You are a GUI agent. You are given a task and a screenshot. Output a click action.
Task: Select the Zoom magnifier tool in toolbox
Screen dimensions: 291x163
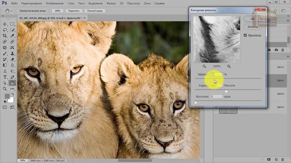tap(5, 89)
